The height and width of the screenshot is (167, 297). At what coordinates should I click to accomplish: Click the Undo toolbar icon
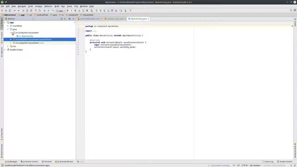[14, 11]
